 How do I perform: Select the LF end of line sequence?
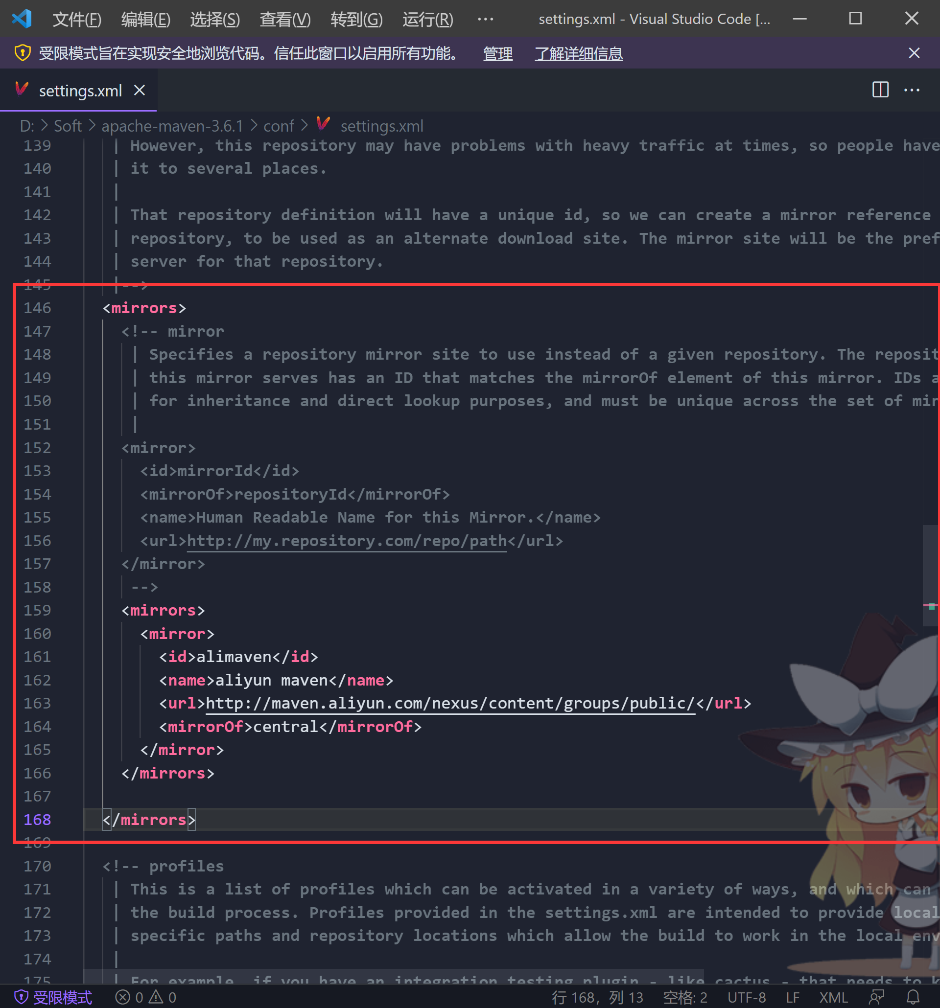(x=792, y=997)
